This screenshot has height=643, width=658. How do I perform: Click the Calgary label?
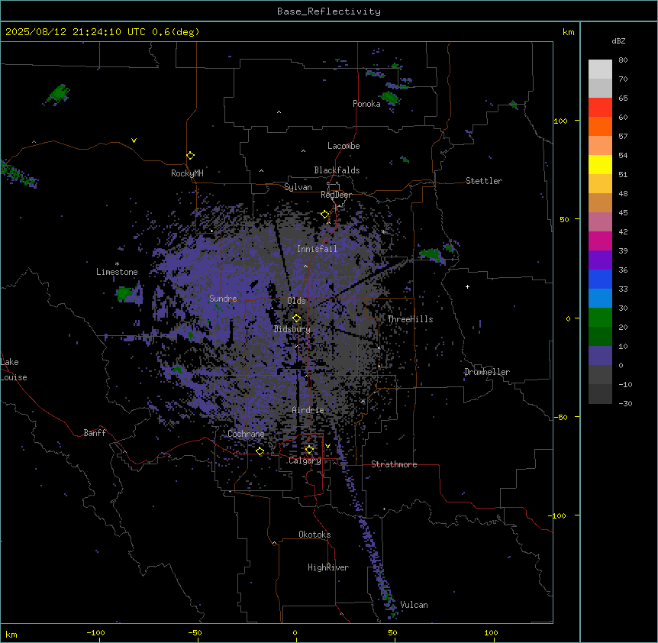[x=305, y=460]
